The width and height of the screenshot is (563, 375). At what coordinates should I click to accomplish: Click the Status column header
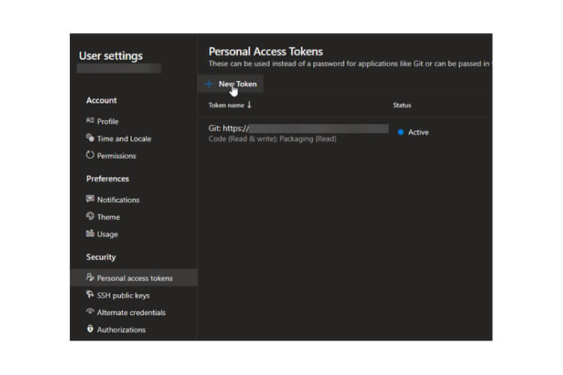tap(402, 106)
